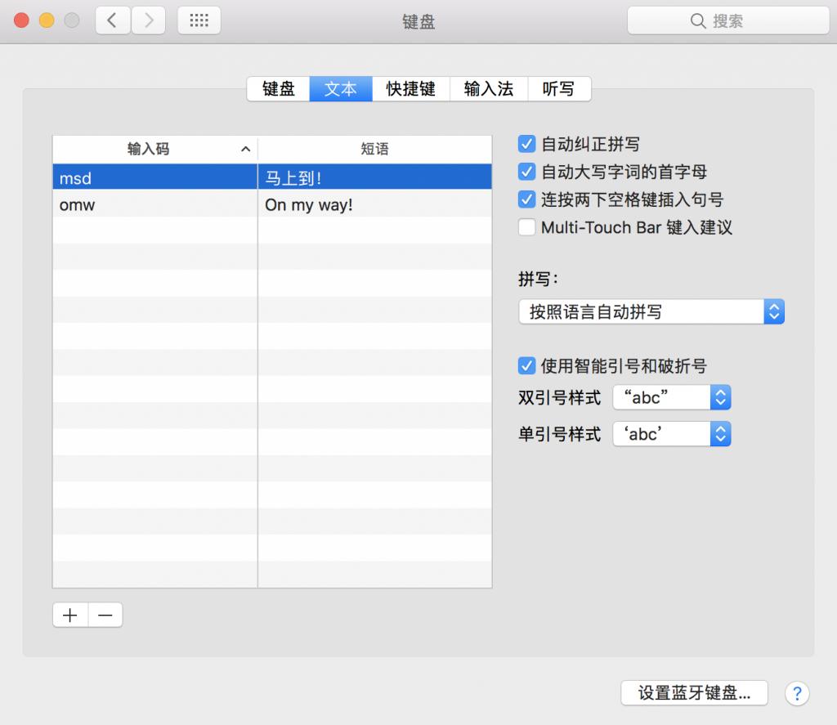The image size is (837, 725).
Task: Disable 自动纠正拼写 checkbox
Action: coord(526,144)
